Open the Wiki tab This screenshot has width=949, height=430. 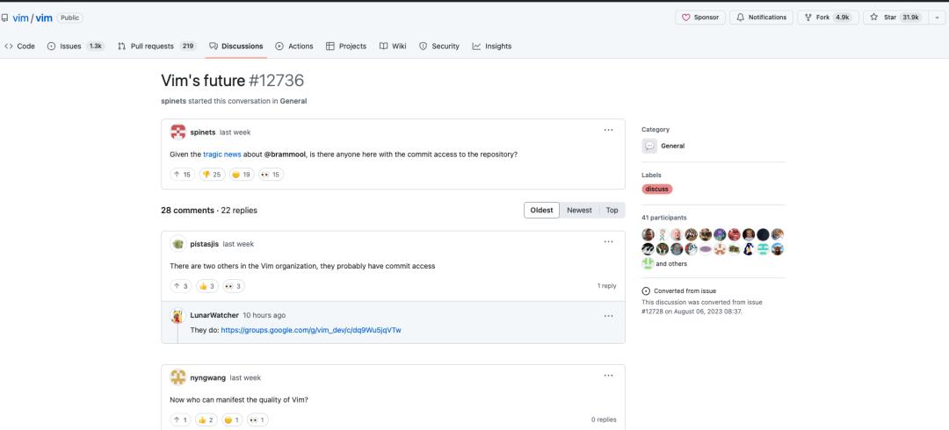[x=393, y=46]
